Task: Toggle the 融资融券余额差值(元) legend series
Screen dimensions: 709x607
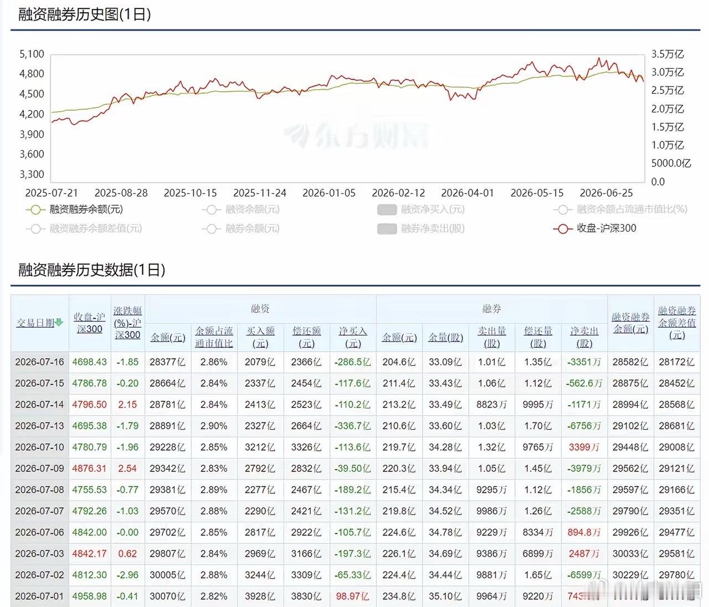Action: tap(84, 228)
